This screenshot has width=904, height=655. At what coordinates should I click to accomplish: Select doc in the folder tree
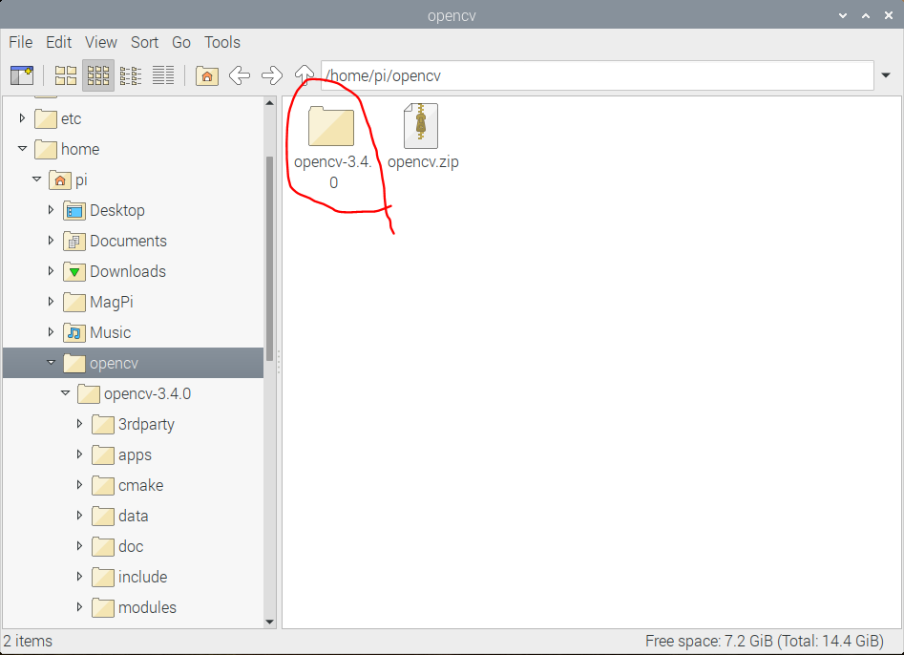tap(131, 546)
